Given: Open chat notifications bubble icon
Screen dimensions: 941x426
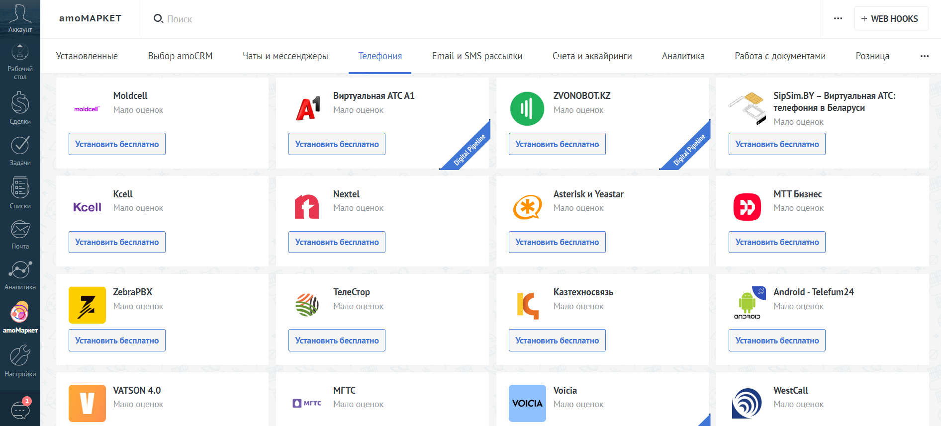Looking at the screenshot, I should click(20, 410).
